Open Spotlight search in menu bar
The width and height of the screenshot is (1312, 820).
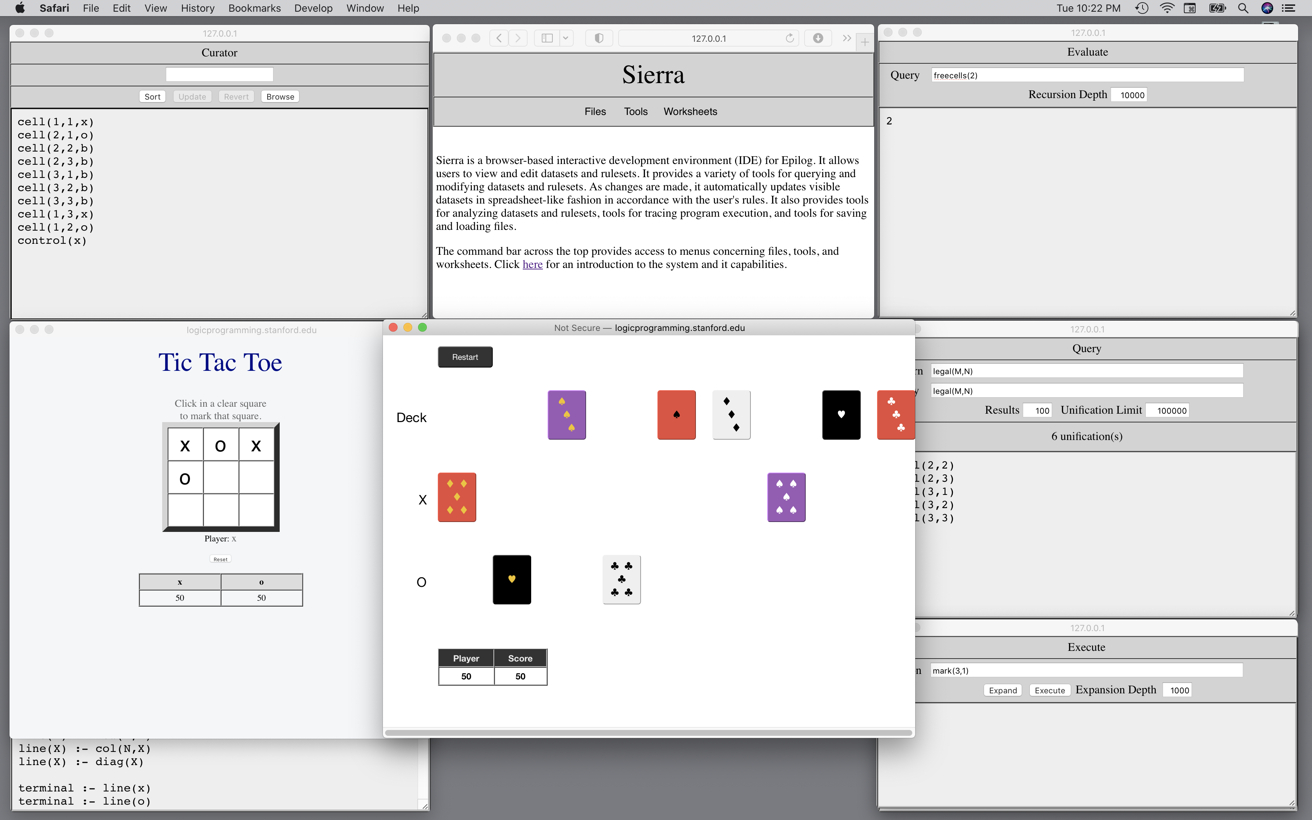[1242, 8]
